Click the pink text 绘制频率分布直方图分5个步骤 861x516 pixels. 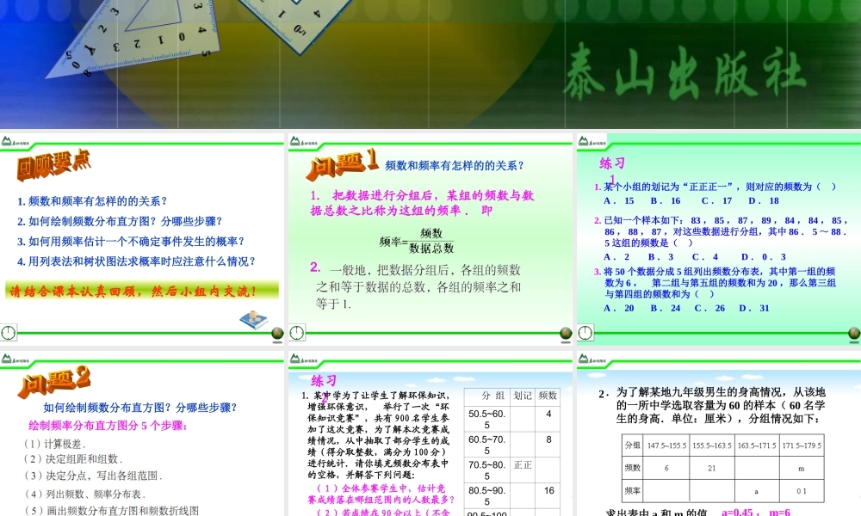click(x=108, y=426)
